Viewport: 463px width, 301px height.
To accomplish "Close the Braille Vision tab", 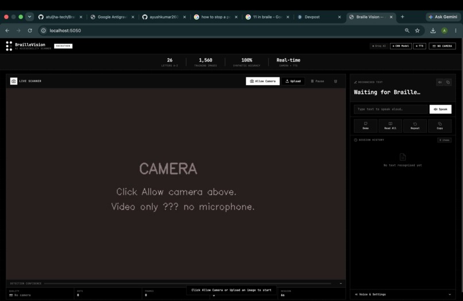I will 391,17.
